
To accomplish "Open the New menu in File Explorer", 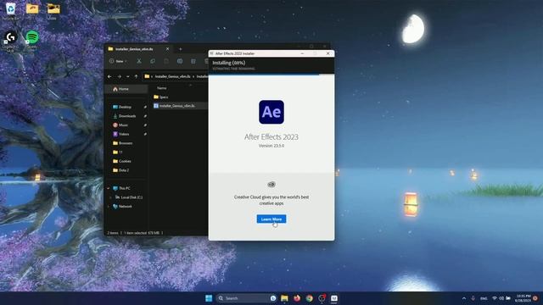I will click(118, 61).
